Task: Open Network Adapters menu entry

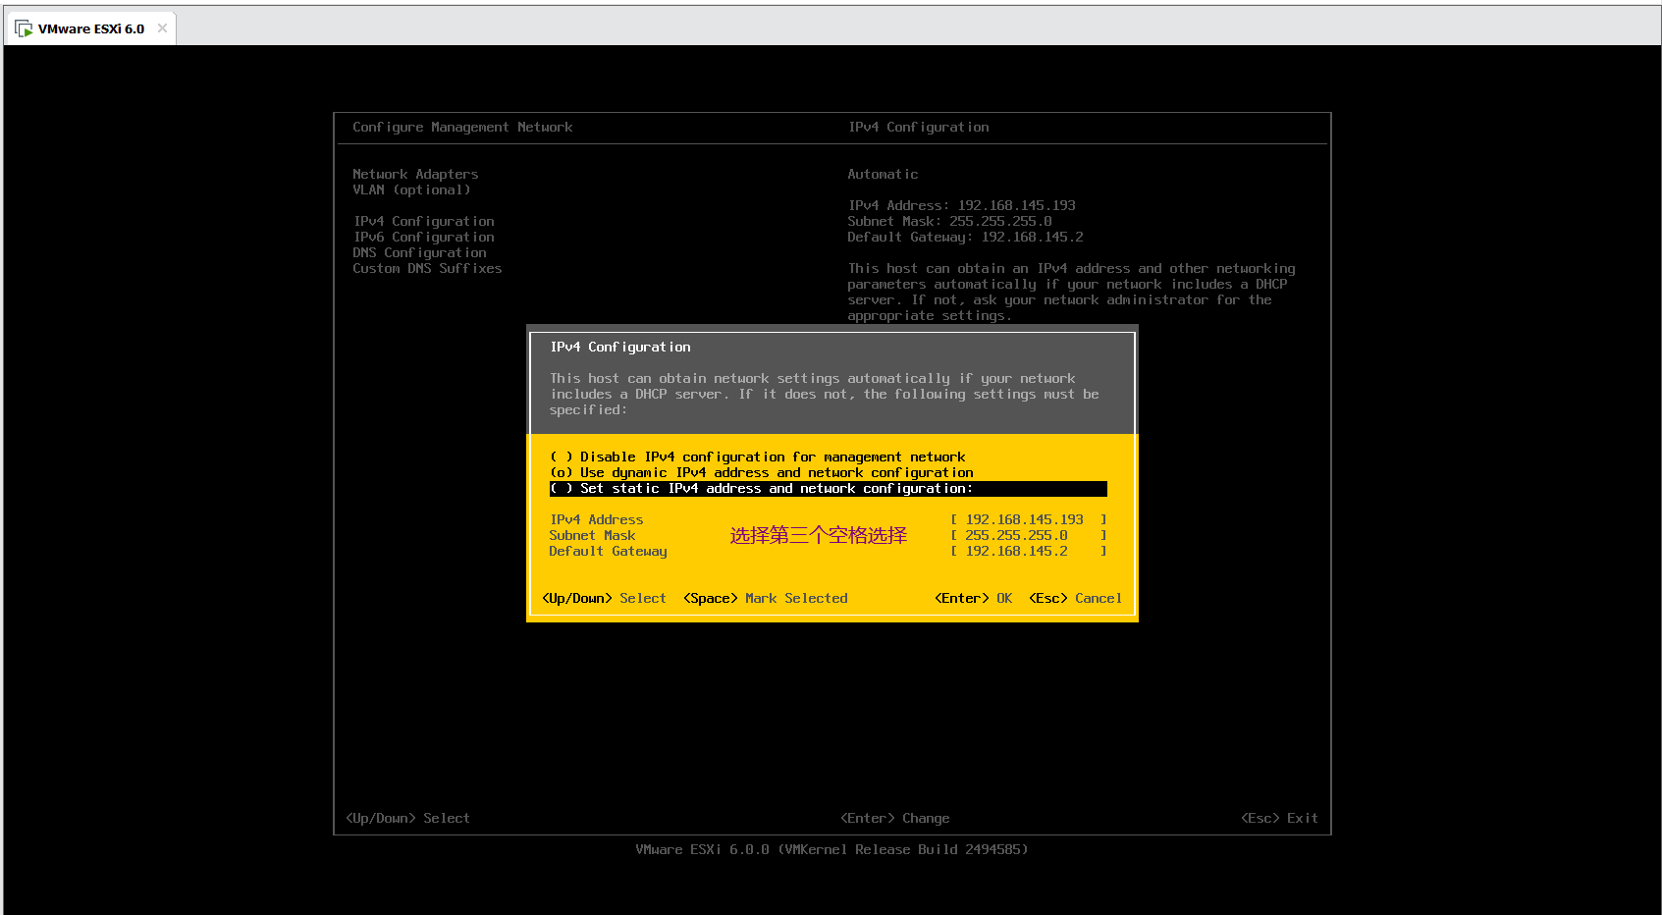Action: tap(415, 174)
